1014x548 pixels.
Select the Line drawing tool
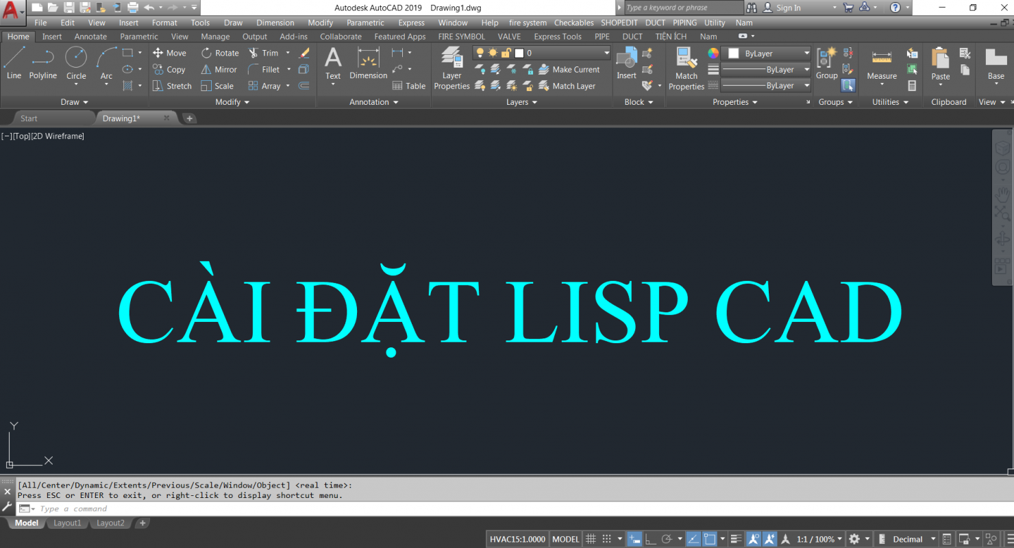coord(14,62)
